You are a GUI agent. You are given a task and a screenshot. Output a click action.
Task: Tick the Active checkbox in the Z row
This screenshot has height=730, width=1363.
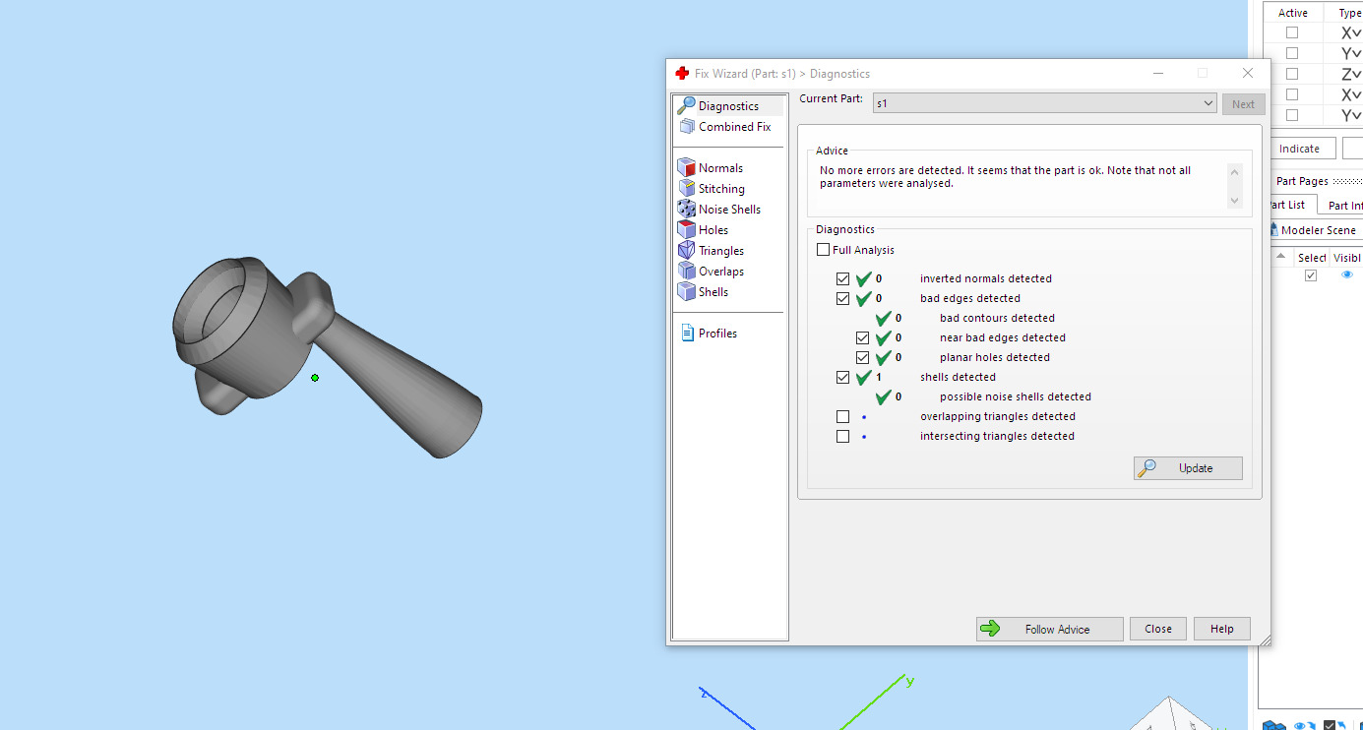click(1292, 74)
